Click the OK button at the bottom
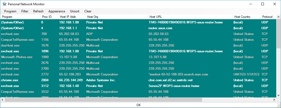281x108 pixels. tap(139, 105)
